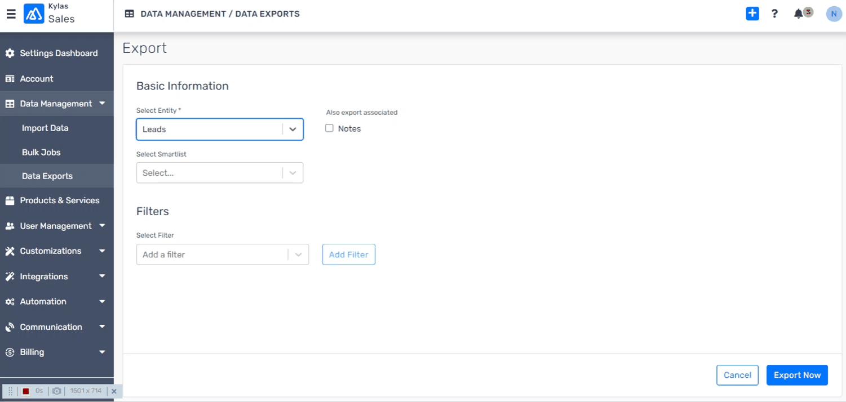Open the notifications bell icon
846x402 pixels.
(x=799, y=14)
